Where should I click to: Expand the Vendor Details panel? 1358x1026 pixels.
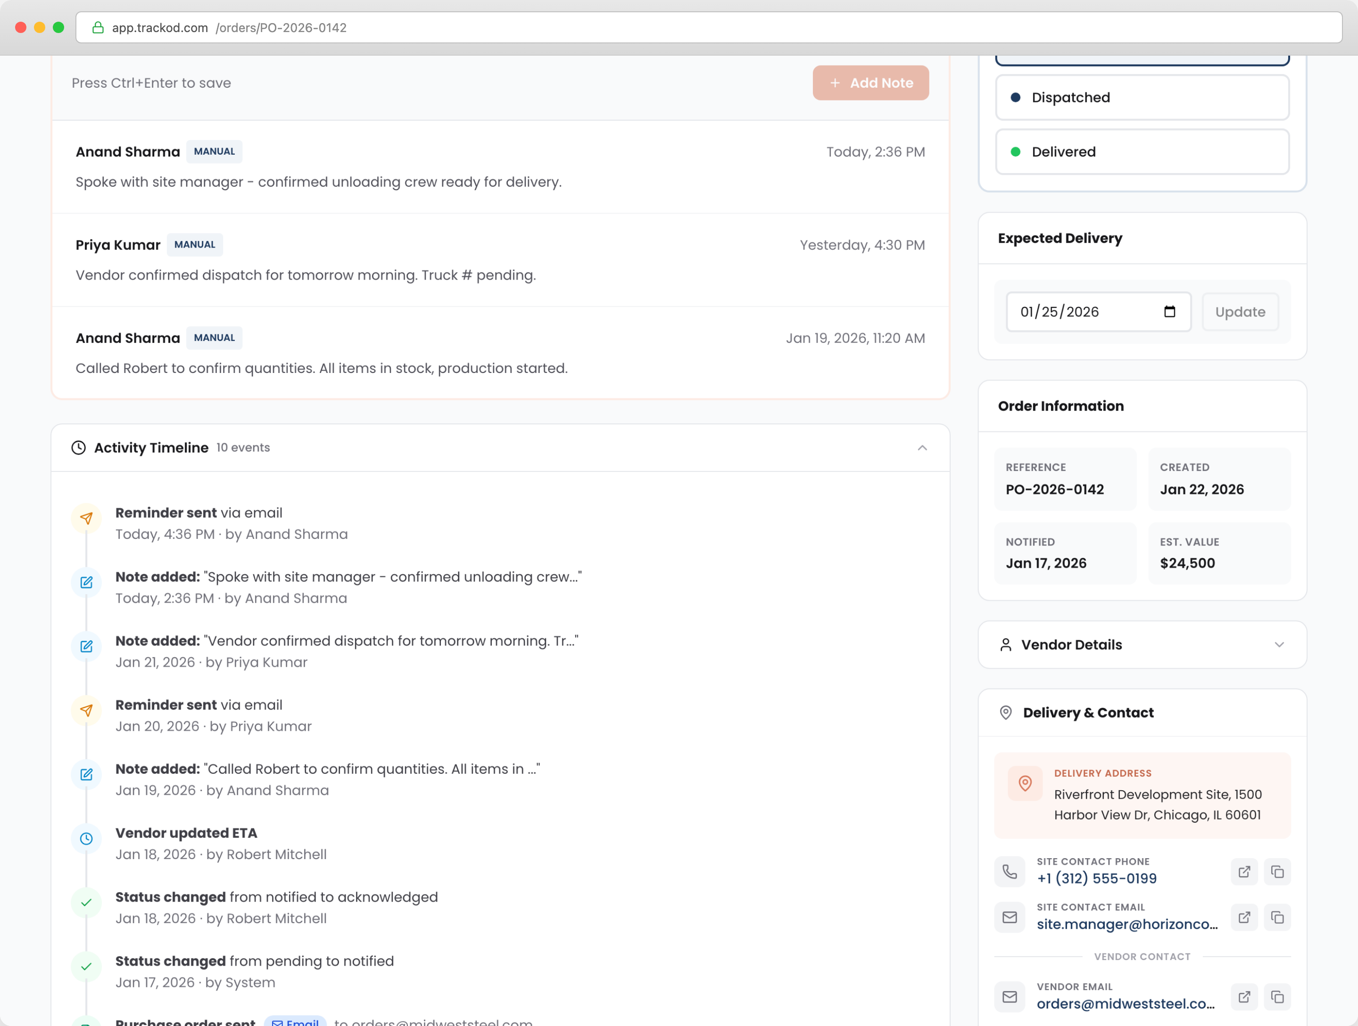(1279, 645)
